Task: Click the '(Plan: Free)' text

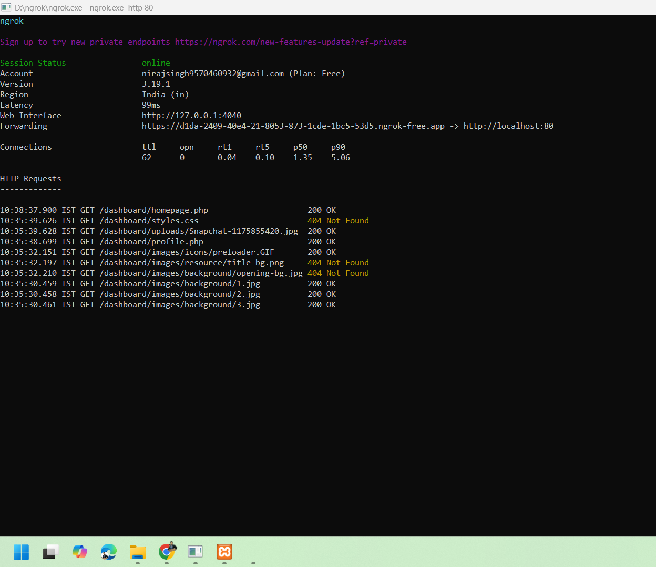Action: (x=317, y=74)
